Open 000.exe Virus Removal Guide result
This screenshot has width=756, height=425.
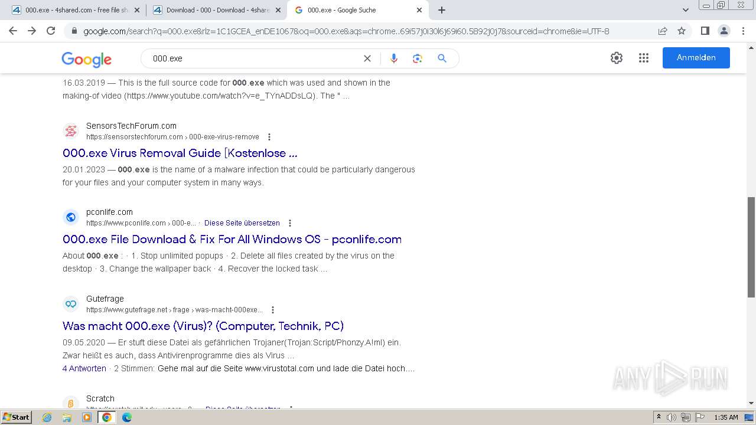point(180,153)
